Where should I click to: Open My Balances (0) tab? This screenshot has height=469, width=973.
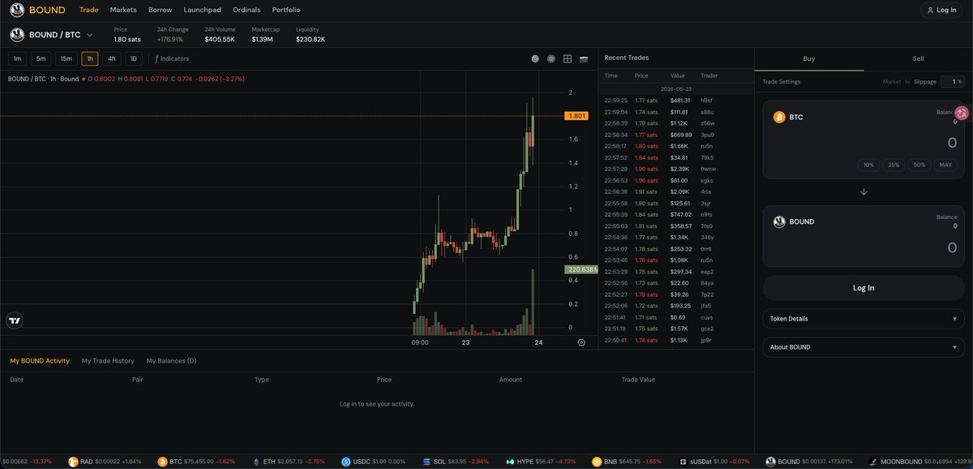[x=171, y=360]
